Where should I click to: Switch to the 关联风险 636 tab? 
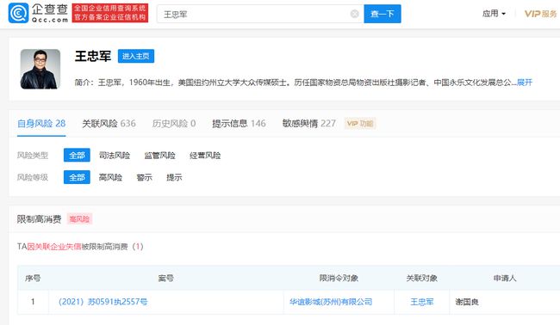(109, 124)
